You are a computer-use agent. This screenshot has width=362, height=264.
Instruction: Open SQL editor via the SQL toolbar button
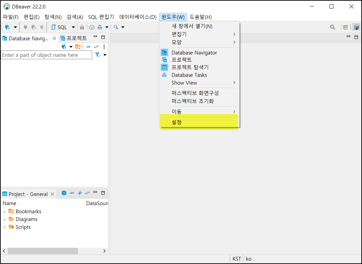[x=59, y=27]
